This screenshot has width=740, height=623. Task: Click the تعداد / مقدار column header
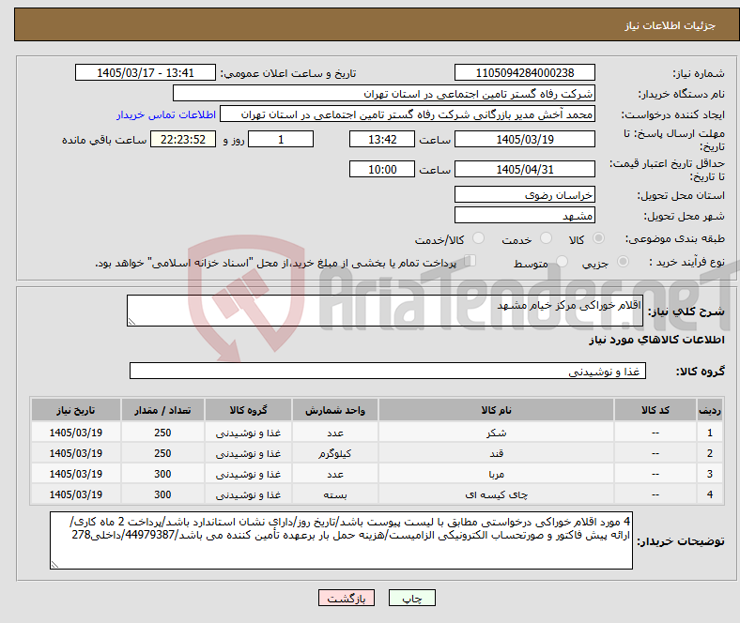tap(162, 410)
